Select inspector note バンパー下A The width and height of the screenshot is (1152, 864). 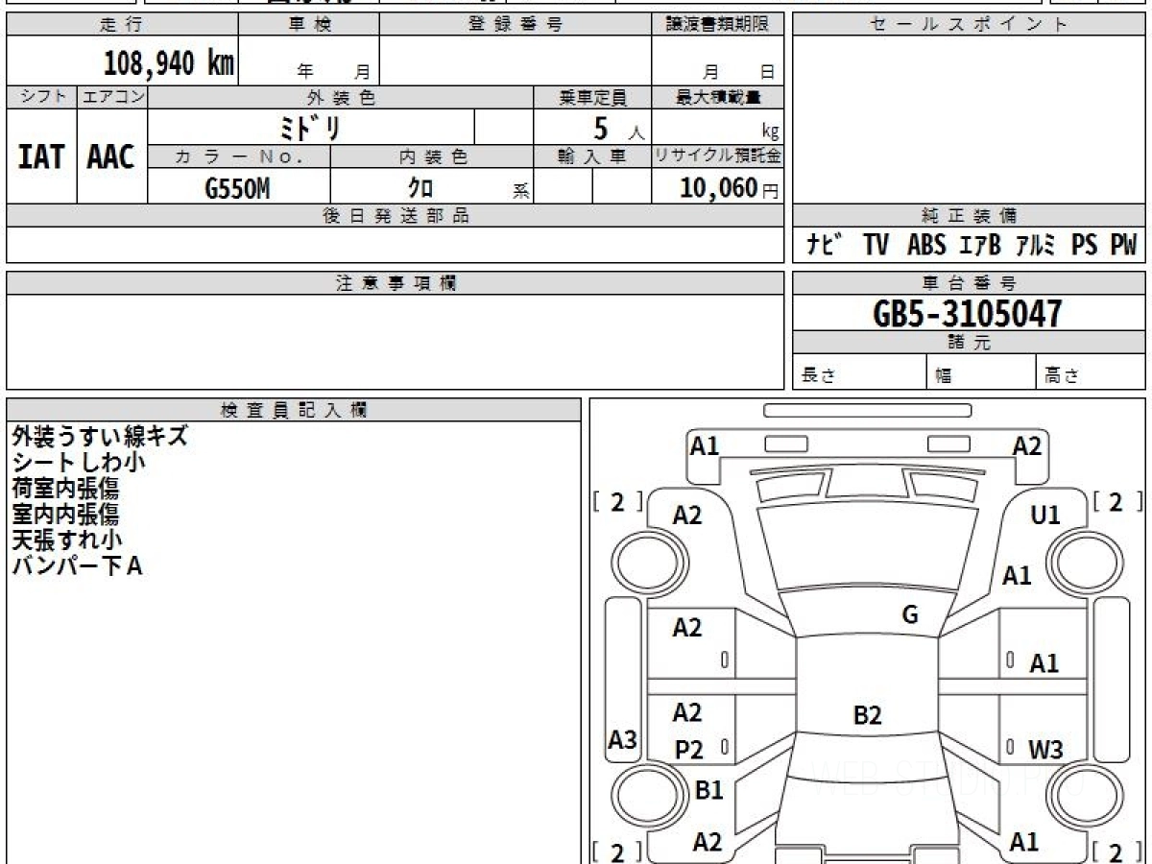pos(77,565)
